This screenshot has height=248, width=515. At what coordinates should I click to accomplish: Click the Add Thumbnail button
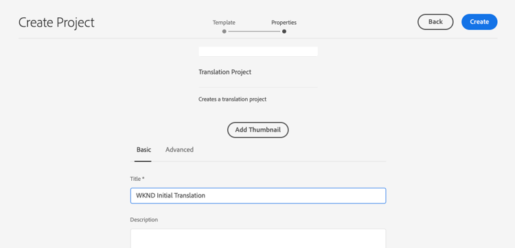[x=257, y=130]
